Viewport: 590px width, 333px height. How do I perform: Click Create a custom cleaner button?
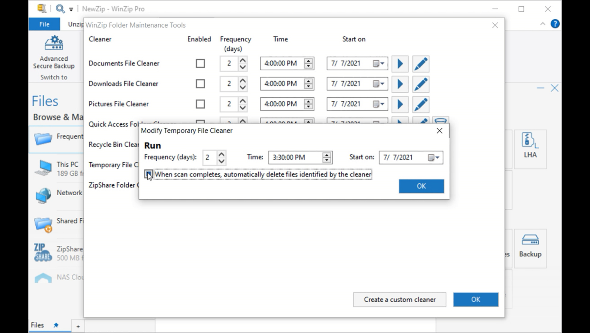(x=399, y=300)
